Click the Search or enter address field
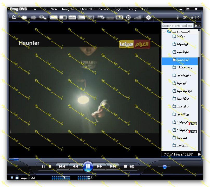 [177, 25]
